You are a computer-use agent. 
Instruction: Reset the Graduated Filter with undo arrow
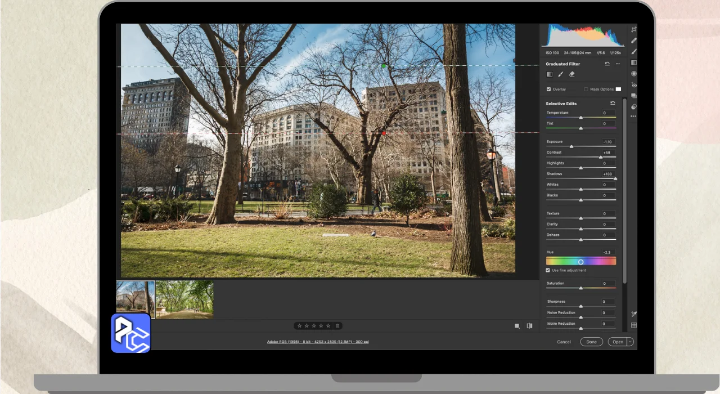607,64
